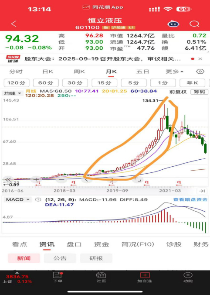Select the 年K period button
Image resolution: width=210 pixels, height=295 pixels.
pos(192,83)
